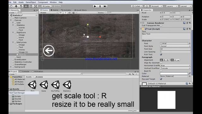The image size is (202, 114).
Task: Open the Collab dropdown
Action: 137,6
